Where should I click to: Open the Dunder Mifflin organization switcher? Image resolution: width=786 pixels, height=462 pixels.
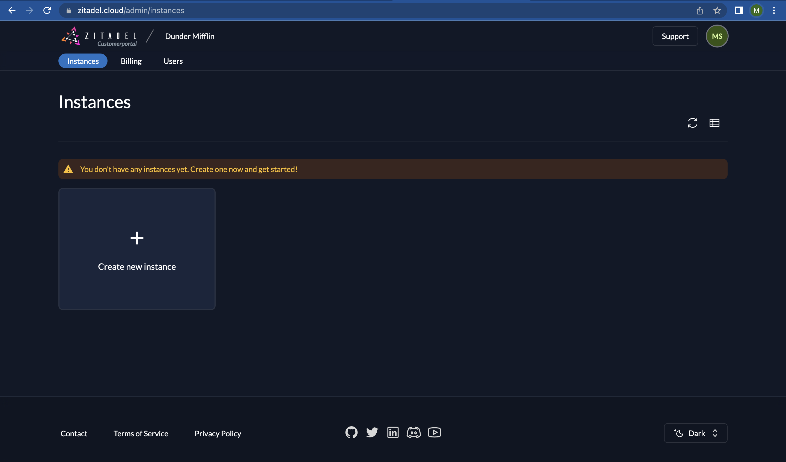[x=190, y=36]
